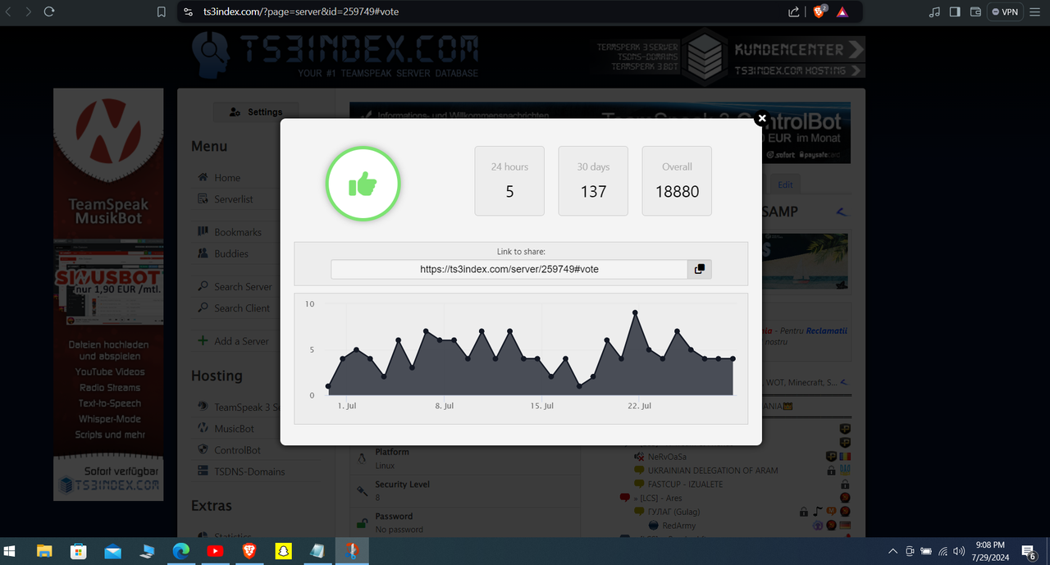Viewport: 1050px width, 565px height.
Task: Bookmark this page with the bookmark icon
Action: point(162,12)
